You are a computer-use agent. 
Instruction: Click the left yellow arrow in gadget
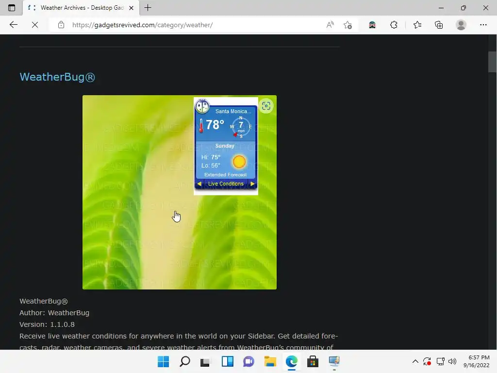pyautogui.click(x=199, y=184)
